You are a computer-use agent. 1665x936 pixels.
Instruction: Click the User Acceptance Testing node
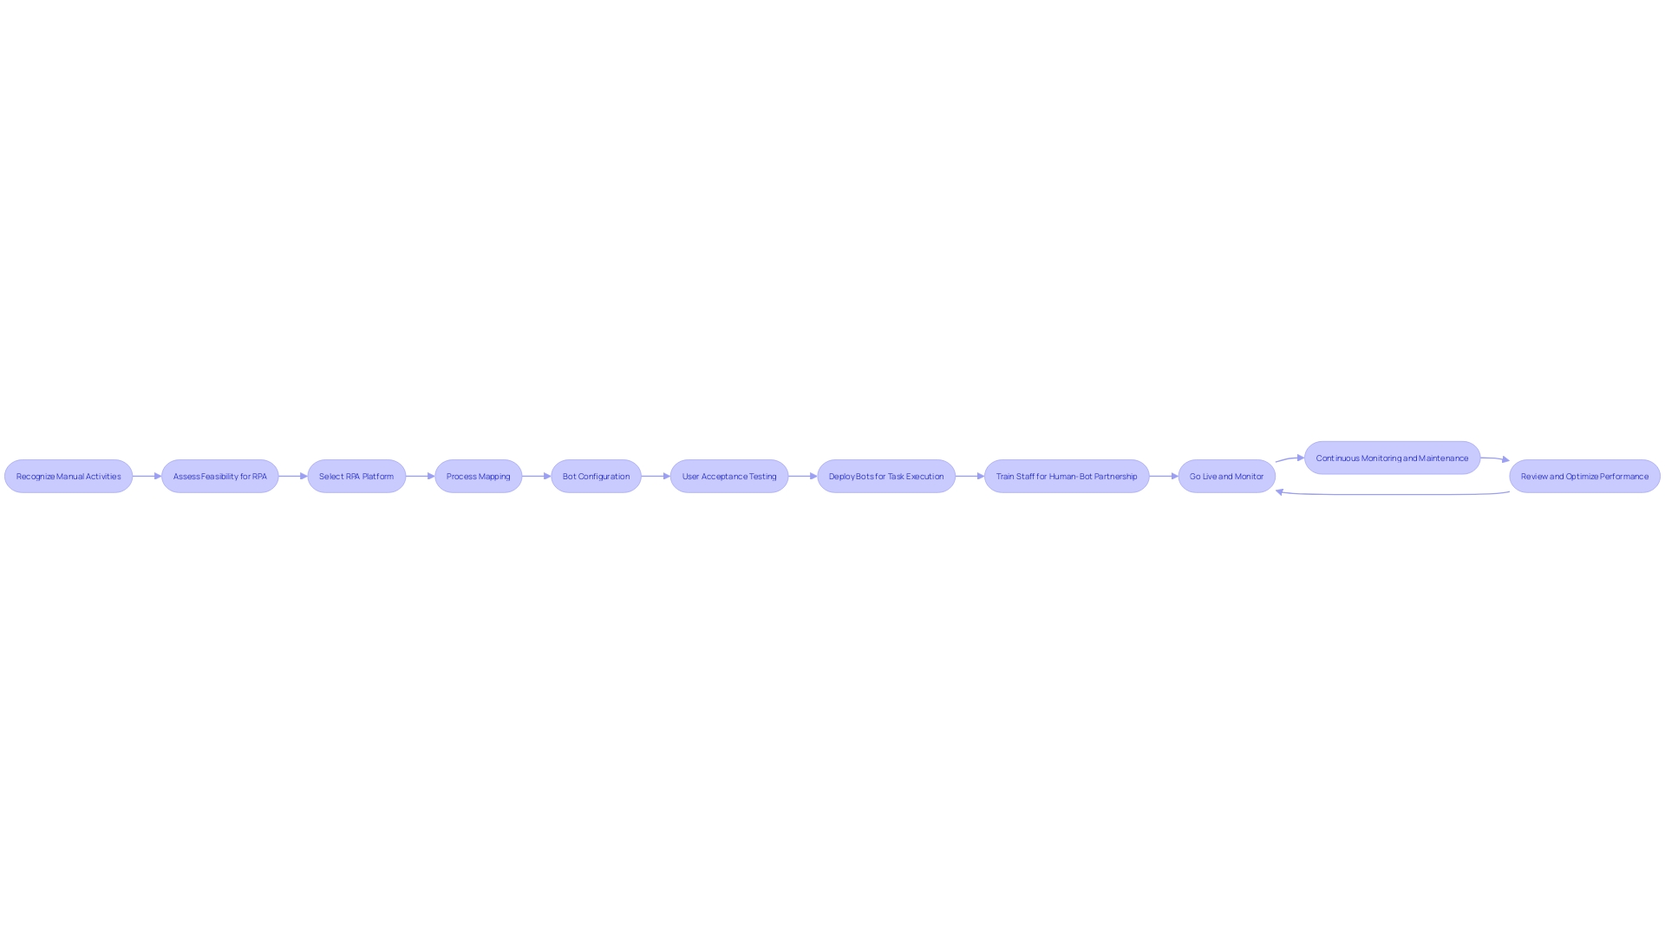(x=728, y=476)
